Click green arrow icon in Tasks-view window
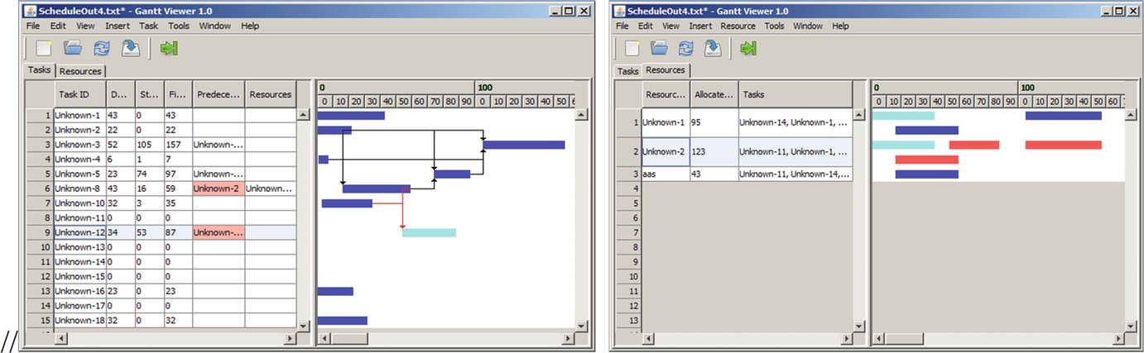Viewport: 1144px width, 353px height. point(170,49)
